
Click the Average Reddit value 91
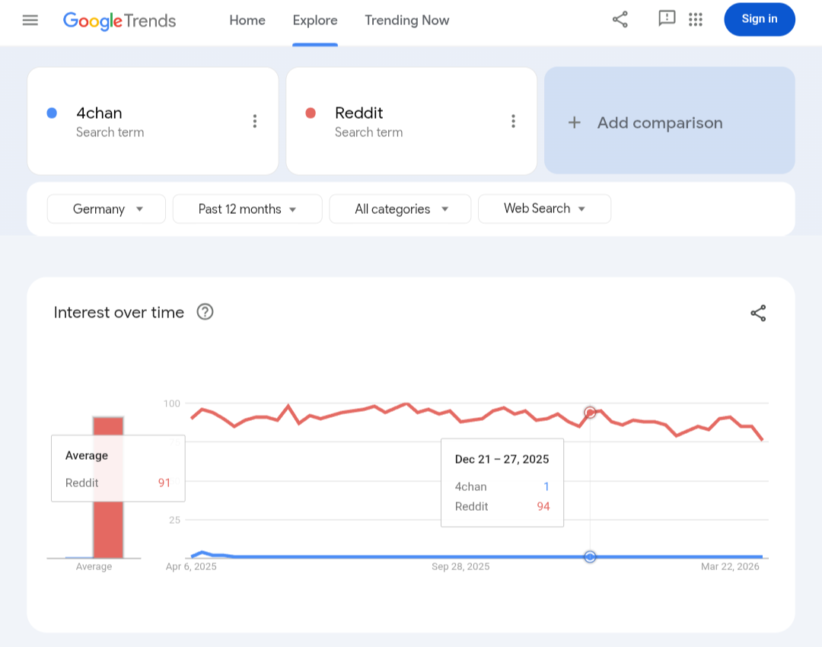164,483
